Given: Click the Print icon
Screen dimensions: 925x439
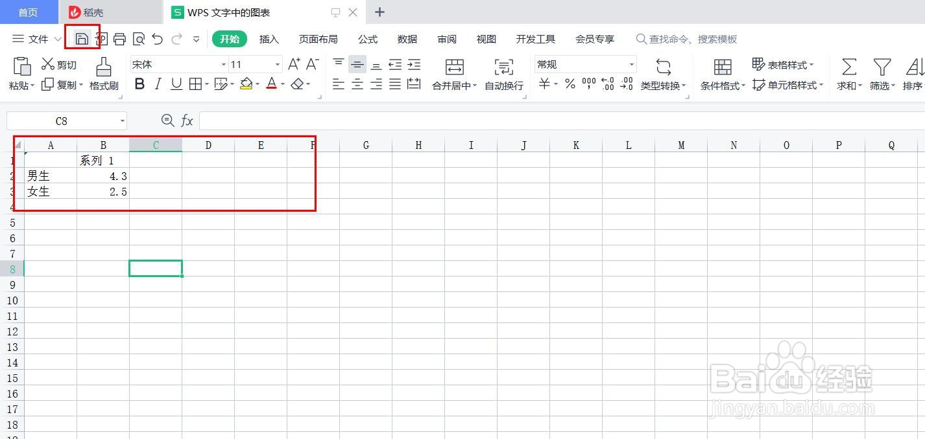Looking at the screenshot, I should pos(119,39).
